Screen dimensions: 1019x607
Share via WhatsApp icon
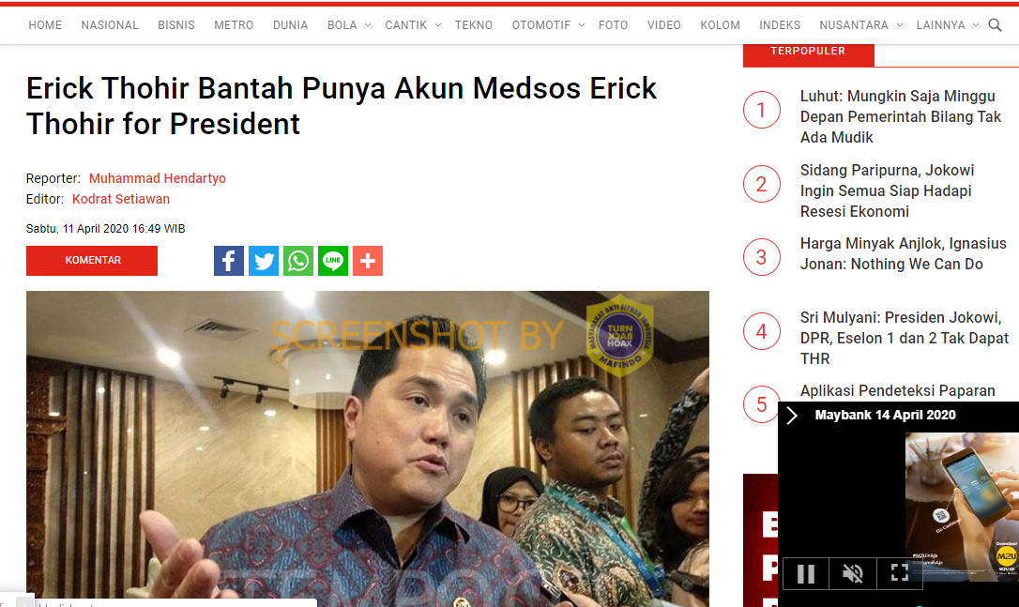pyautogui.click(x=298, y=261)
